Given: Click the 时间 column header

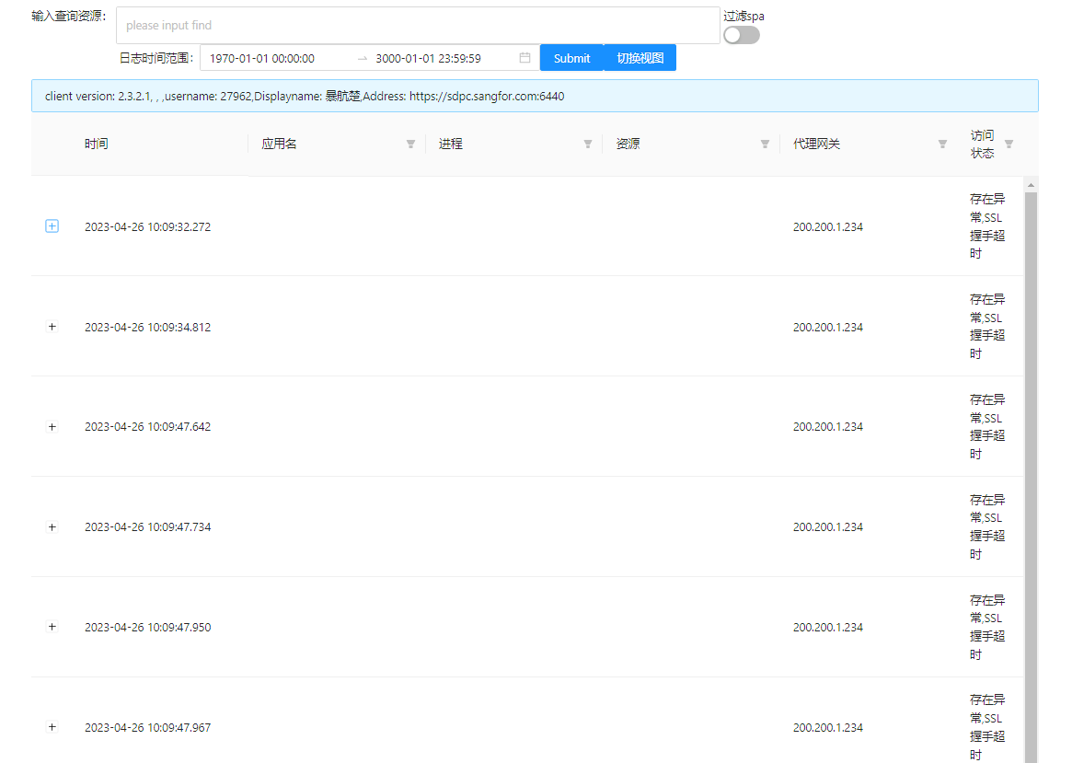Looking at the screenshot, I should [x=97, y=145].
